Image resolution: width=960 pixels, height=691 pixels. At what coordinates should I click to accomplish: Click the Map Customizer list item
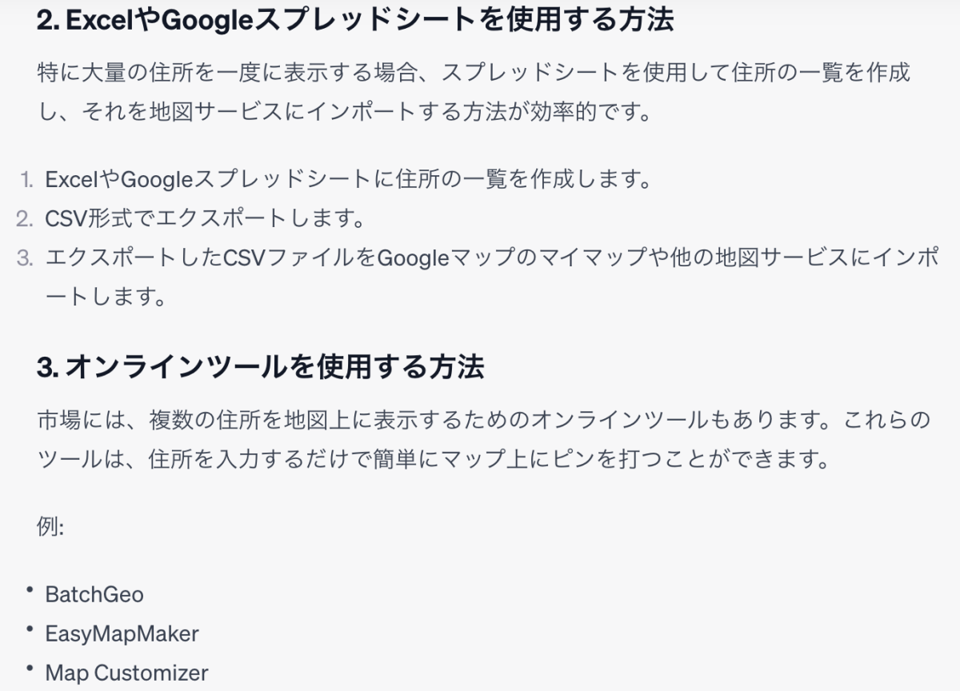pyautogui.click(x=126, y=673)
